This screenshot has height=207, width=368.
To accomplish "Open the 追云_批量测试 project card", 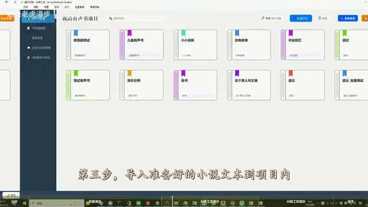I will click(351, 85).
